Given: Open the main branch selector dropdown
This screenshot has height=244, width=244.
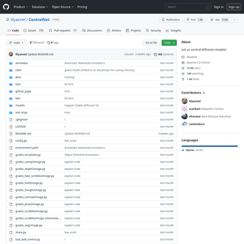Looking at the screenshot, I should click(16, 43).
